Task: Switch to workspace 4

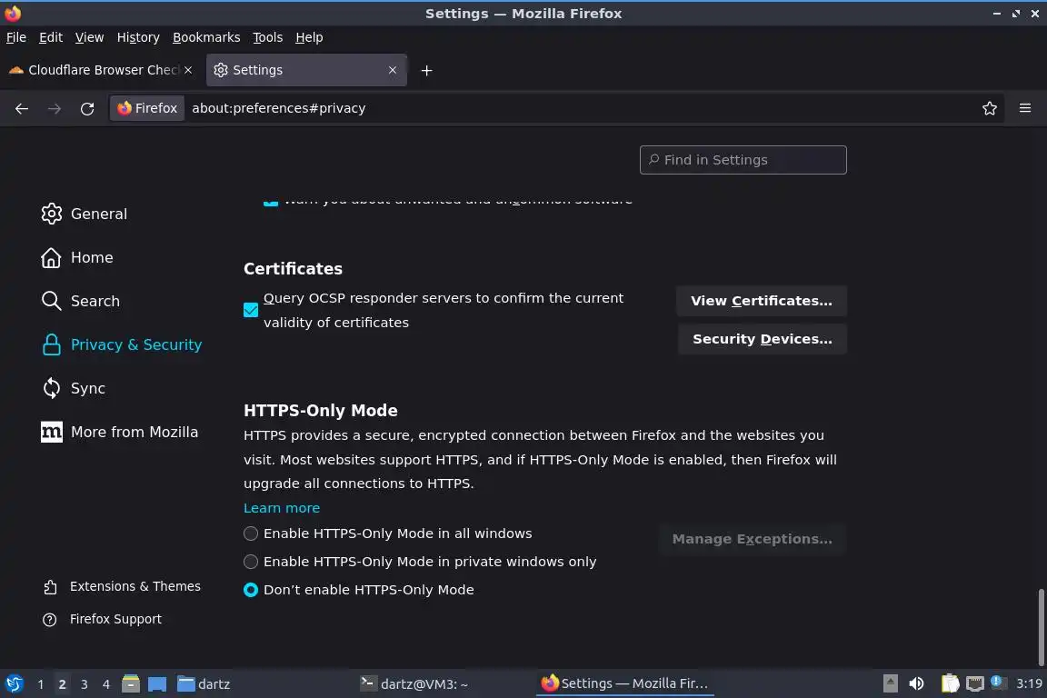Action: tap(105, 684)
